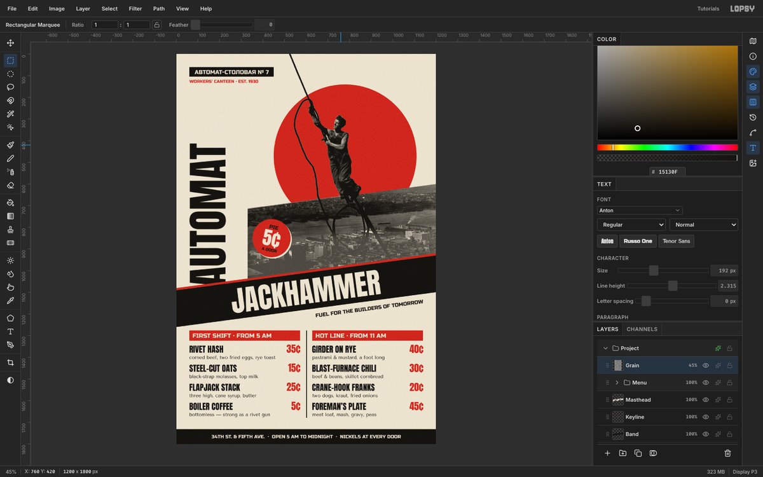Expand the Menu layer group
Image resolution: width=763 pixels, height=477 pixels.
pos(617,383)
